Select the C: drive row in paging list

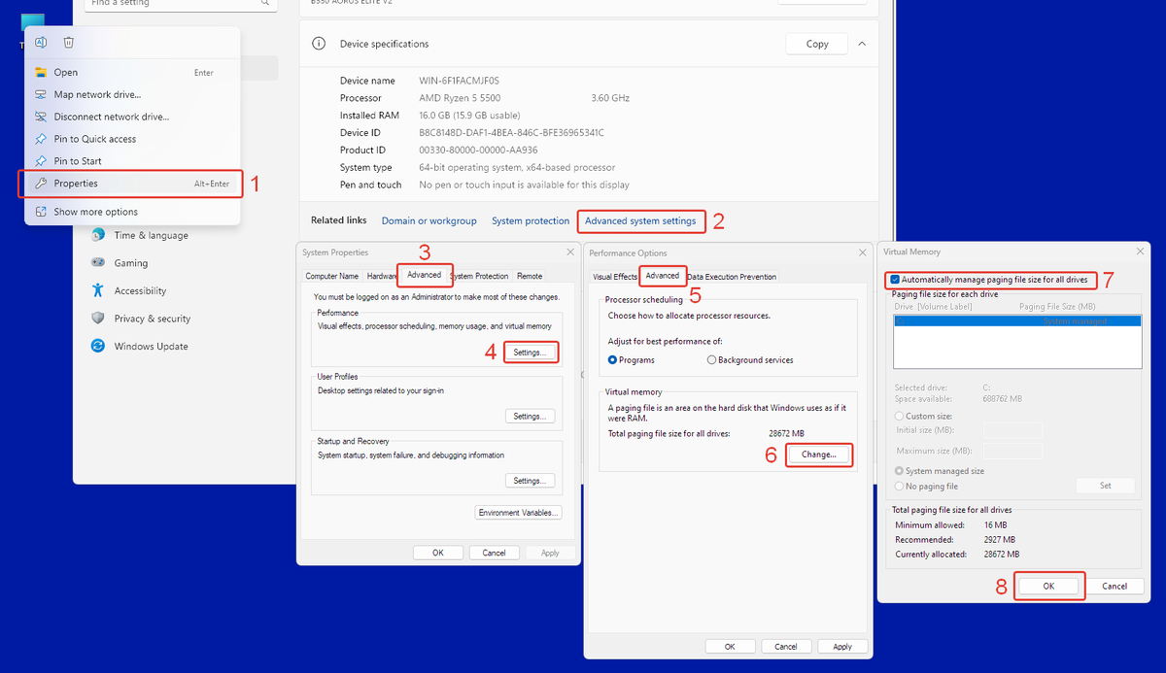coord(1016,320)
